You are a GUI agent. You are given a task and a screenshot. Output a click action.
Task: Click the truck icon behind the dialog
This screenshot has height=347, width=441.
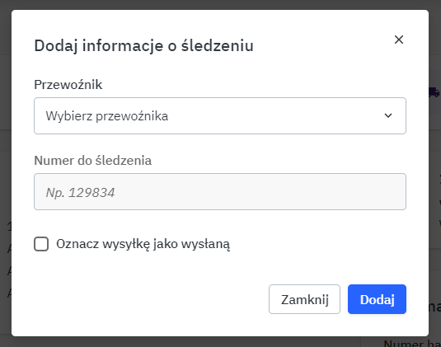434,92
